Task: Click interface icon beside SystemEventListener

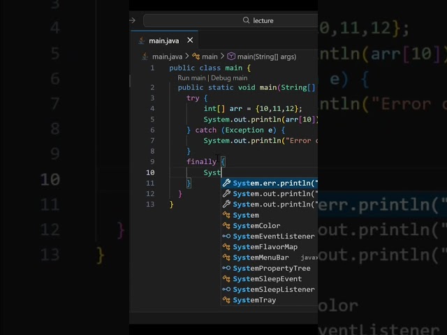Action: 226,236
